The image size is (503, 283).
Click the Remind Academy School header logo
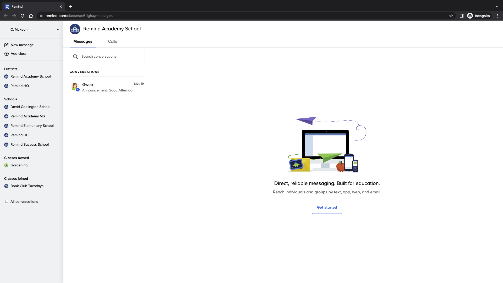pyautogui.click(x=75, y=29)
